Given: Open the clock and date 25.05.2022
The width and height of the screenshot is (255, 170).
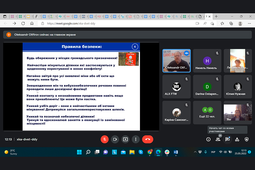Looking at the screenshot, I should [241, 152].
